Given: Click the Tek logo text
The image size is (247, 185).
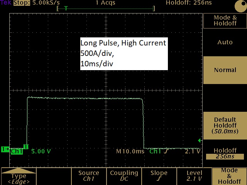Looking at the screenshot, I should (6, 2).
